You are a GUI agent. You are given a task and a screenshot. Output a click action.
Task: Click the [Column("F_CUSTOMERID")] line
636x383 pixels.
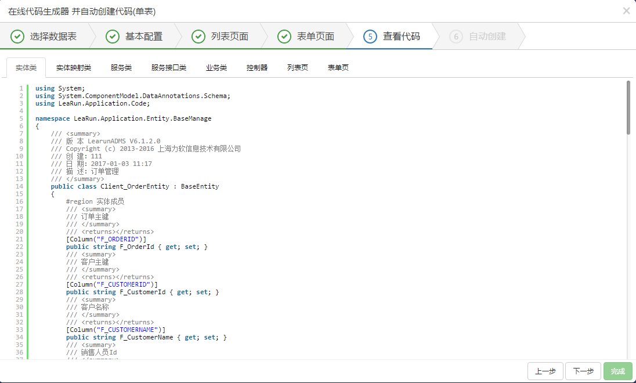click(x=112, y=284)
